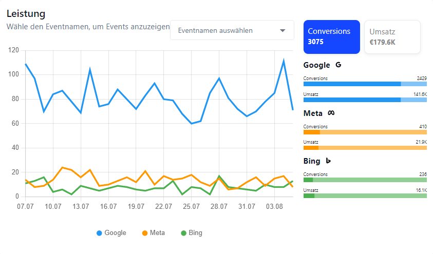Click the dropdown arrow in event selector

pyautogui.click(x=283, y=30)
